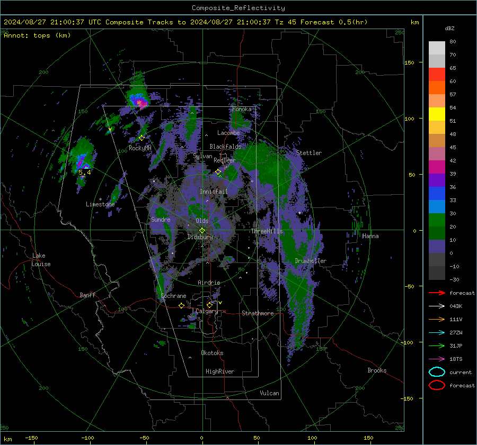Click the Blackfalds city label

[225, 147]
